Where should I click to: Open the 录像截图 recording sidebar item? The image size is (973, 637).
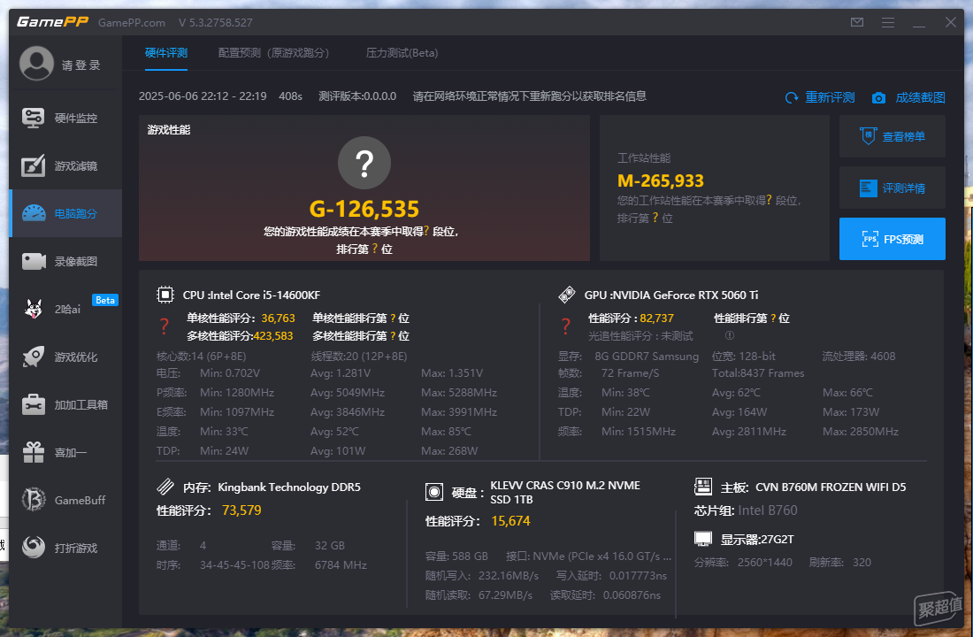[x=65, y=261]
